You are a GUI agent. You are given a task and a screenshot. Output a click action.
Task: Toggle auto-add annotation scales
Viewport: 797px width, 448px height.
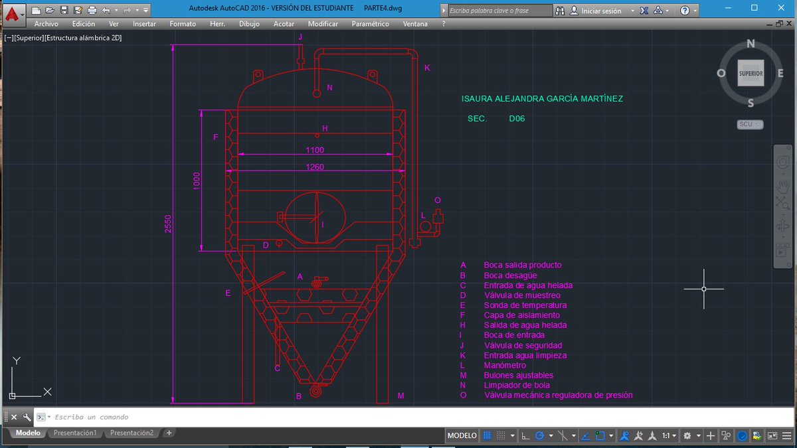click(x=638, y=435)
